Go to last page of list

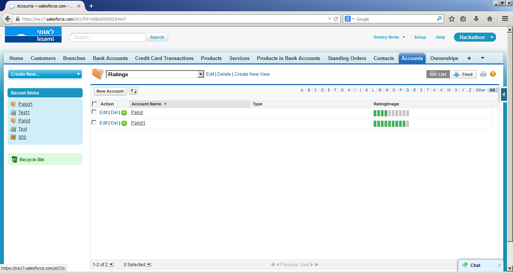tap(317, 265)
